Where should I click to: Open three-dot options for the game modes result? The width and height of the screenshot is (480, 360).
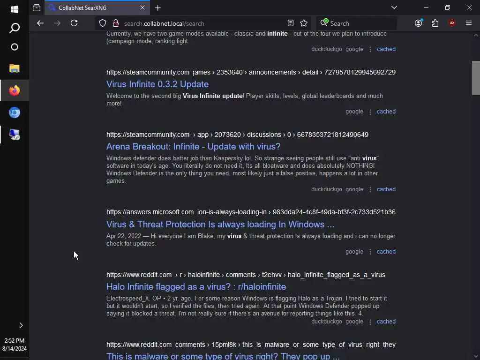click(370, 49)
